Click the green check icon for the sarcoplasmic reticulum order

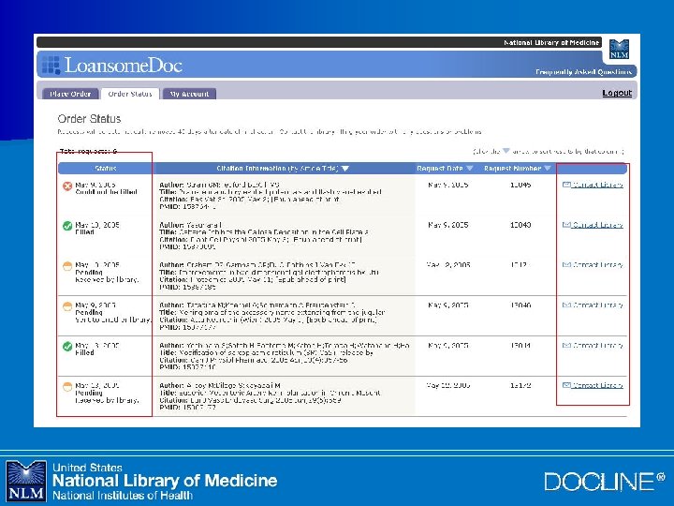[67, 347]
